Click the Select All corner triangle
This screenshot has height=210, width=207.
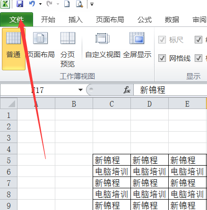click(9, 103)
